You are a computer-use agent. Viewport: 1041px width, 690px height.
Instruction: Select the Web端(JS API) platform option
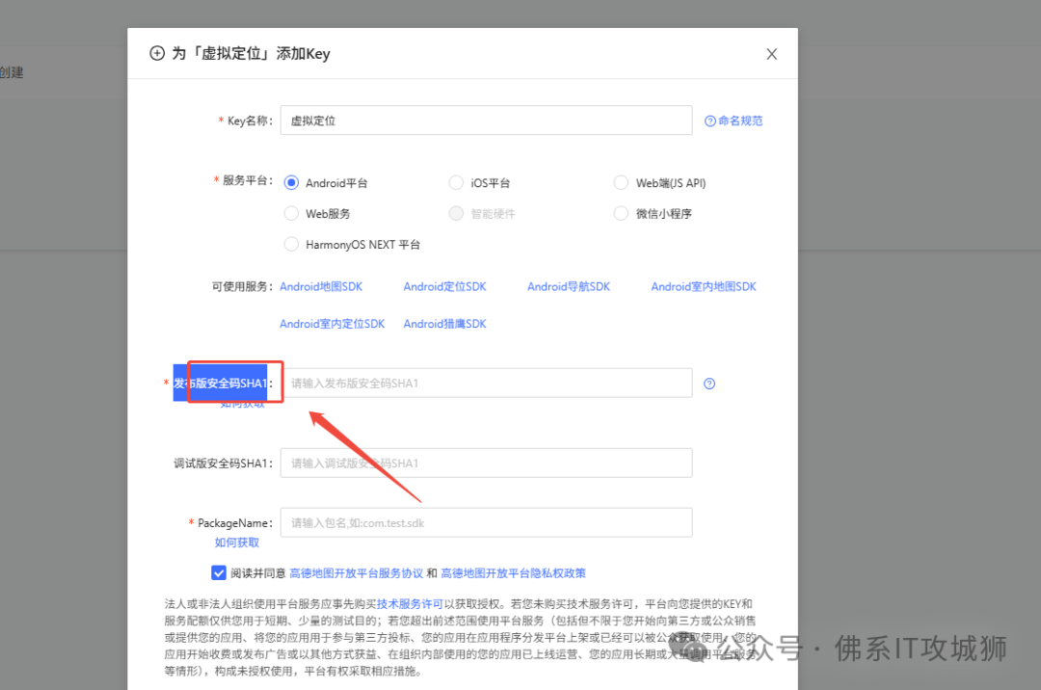tap(621, 182)
